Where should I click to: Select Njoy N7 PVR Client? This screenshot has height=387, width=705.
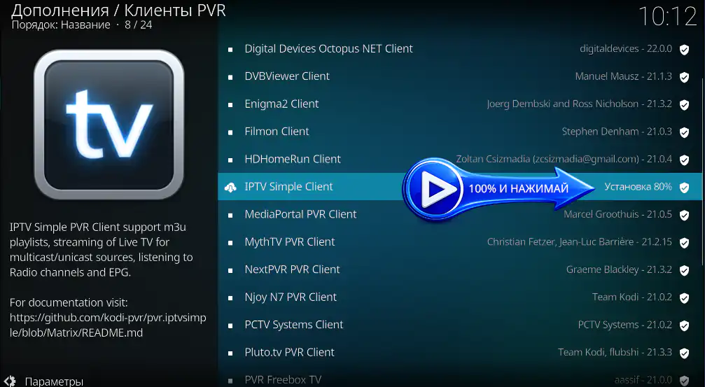[459, 297]
